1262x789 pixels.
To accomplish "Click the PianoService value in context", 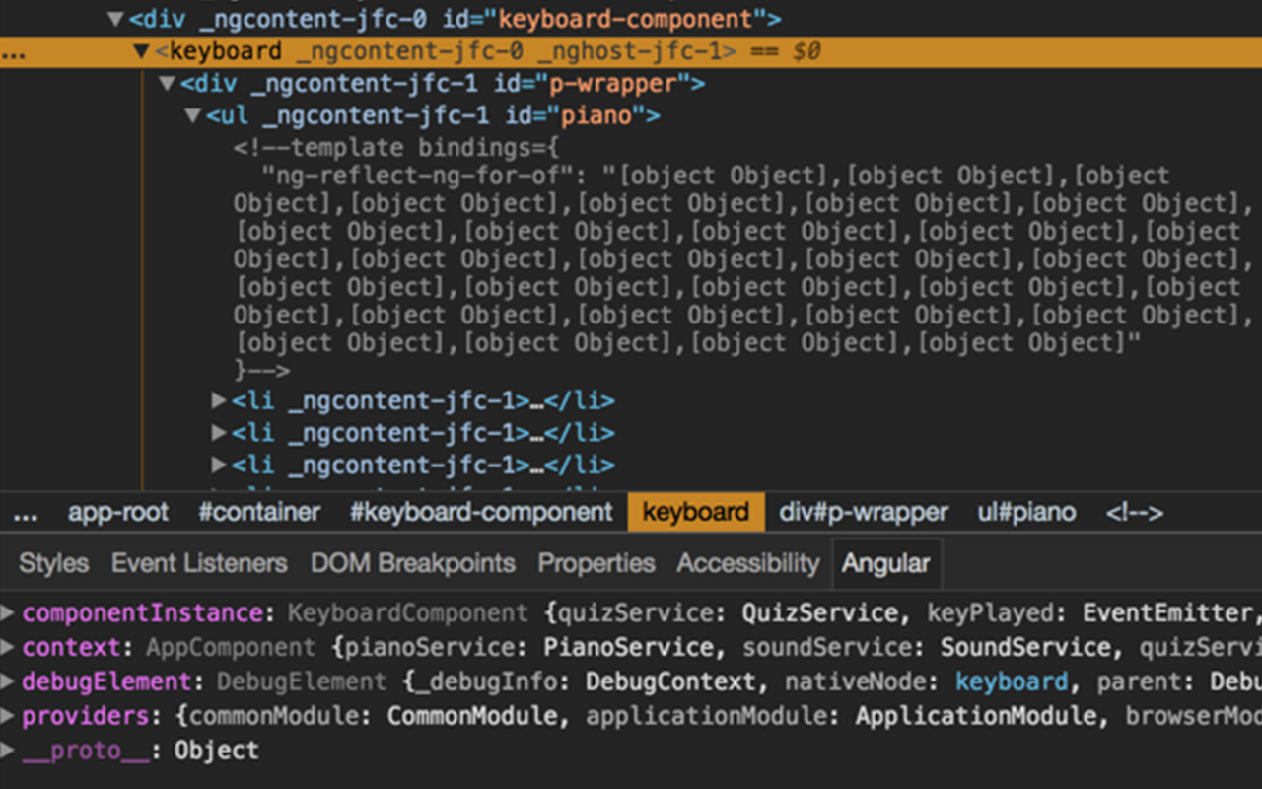I will 629,648.
